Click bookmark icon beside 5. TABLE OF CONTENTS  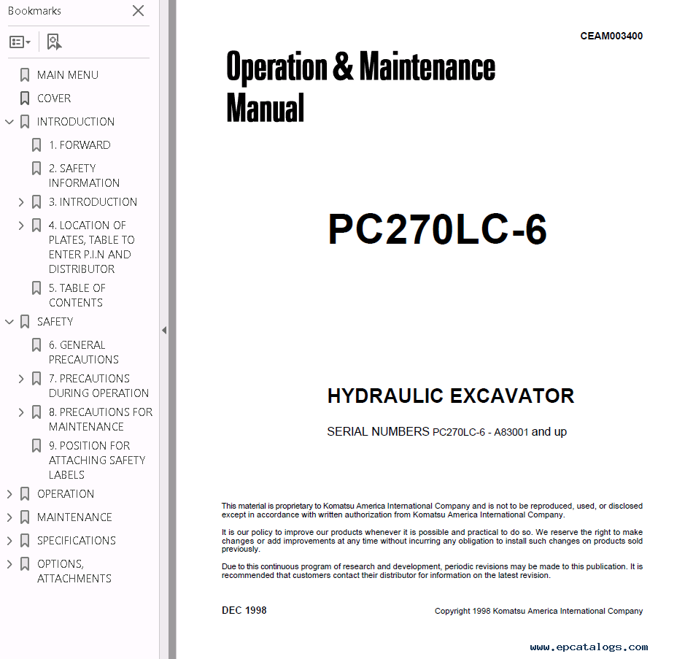[x=36, y=288]
